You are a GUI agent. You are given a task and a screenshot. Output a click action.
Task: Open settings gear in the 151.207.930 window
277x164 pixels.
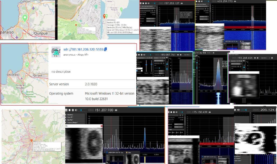73,110
